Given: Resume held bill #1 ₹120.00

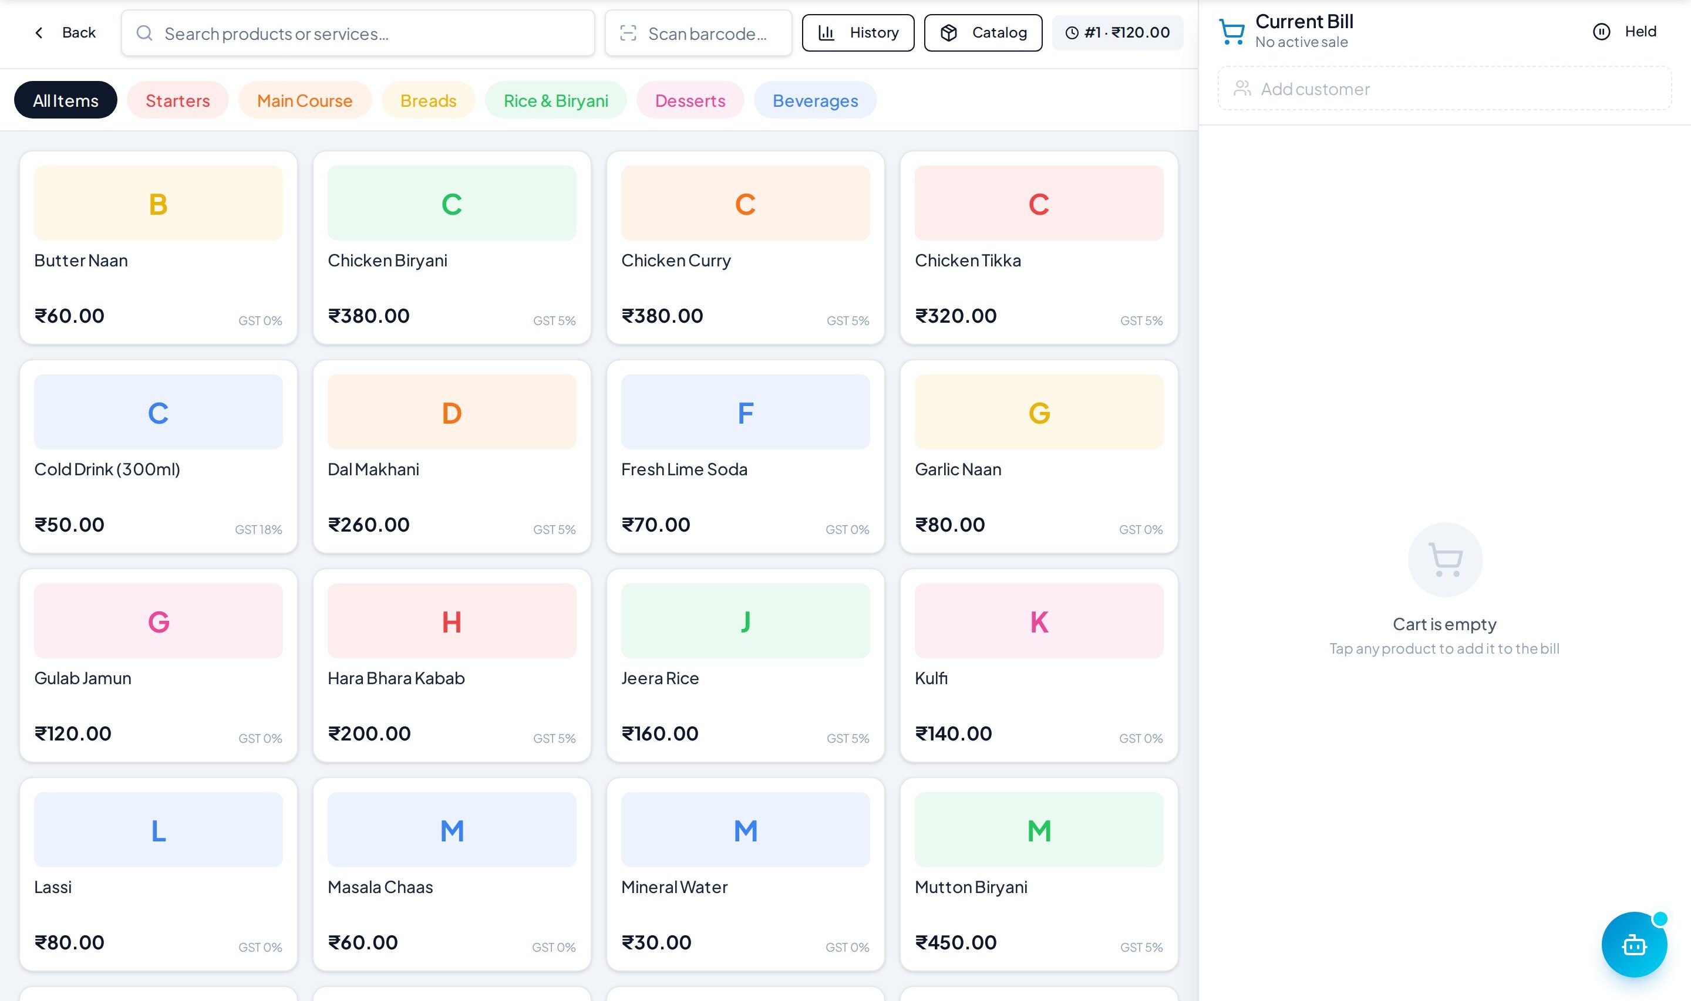Looking at the screenshot, I should [x=1117, y=32].
